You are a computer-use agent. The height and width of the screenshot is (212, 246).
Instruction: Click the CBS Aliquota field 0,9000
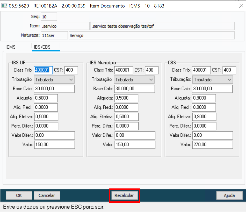point(204,98)
